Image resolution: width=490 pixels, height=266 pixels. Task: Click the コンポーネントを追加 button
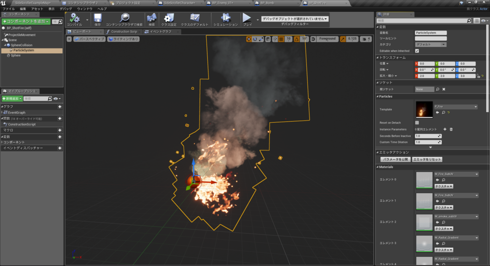26,21
